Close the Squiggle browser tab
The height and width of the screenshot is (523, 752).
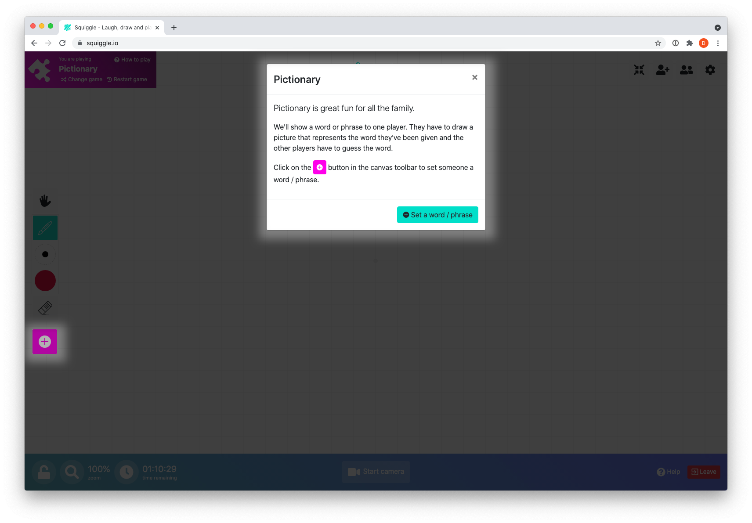click(157, 28)
